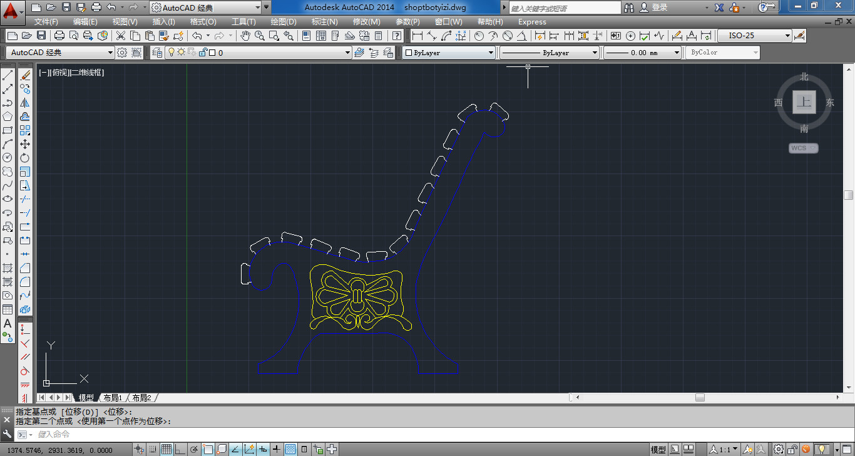Select the Multiline Text tool
Viewport: 855px width, 456px height.
[8, 323]
